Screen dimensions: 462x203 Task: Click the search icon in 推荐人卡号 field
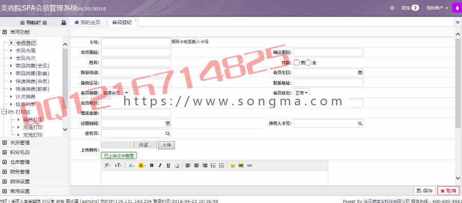[x=360, y=124]
